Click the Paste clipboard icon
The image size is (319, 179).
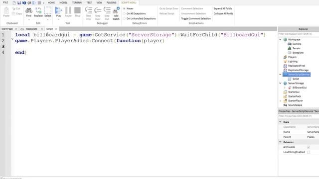click(6, 12)
